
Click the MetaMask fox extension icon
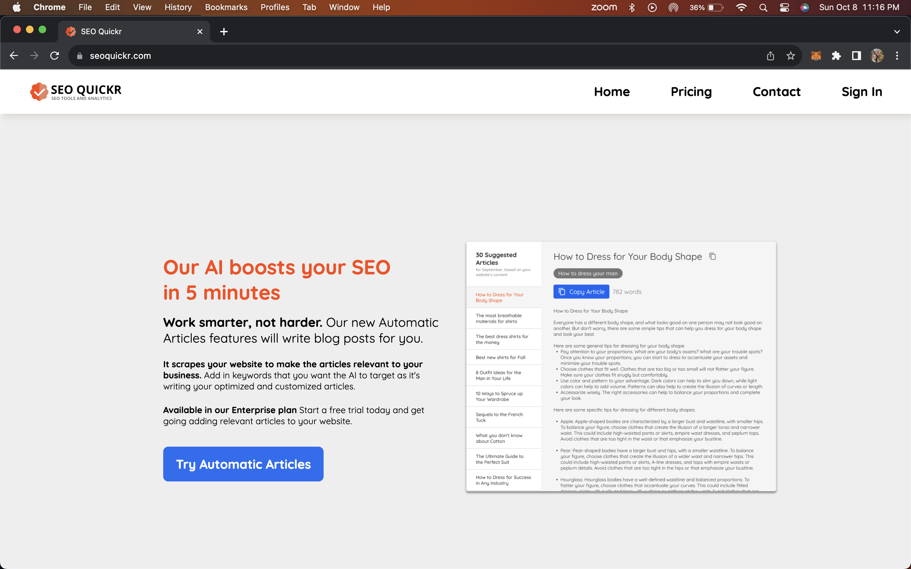[x=816, y=56]
